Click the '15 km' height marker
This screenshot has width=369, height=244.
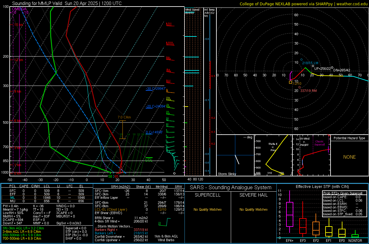pyautogui.click(x=19, y=25)
